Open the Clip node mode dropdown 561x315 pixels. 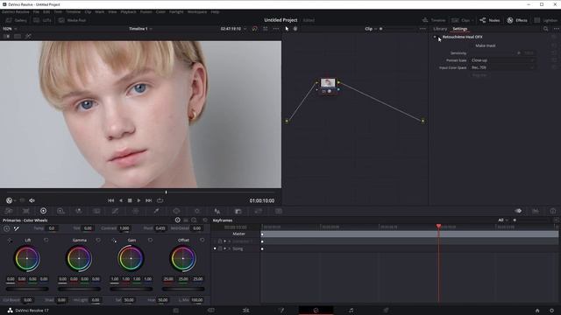point(371,29)
